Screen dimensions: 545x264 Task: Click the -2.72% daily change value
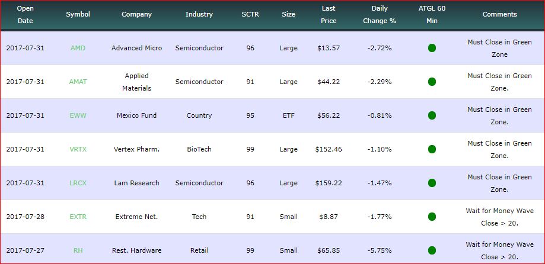tap(380, 48)
